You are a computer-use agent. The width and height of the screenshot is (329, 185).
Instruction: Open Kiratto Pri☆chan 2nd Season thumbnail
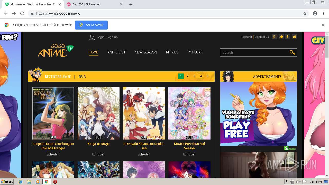coord(189,113)
